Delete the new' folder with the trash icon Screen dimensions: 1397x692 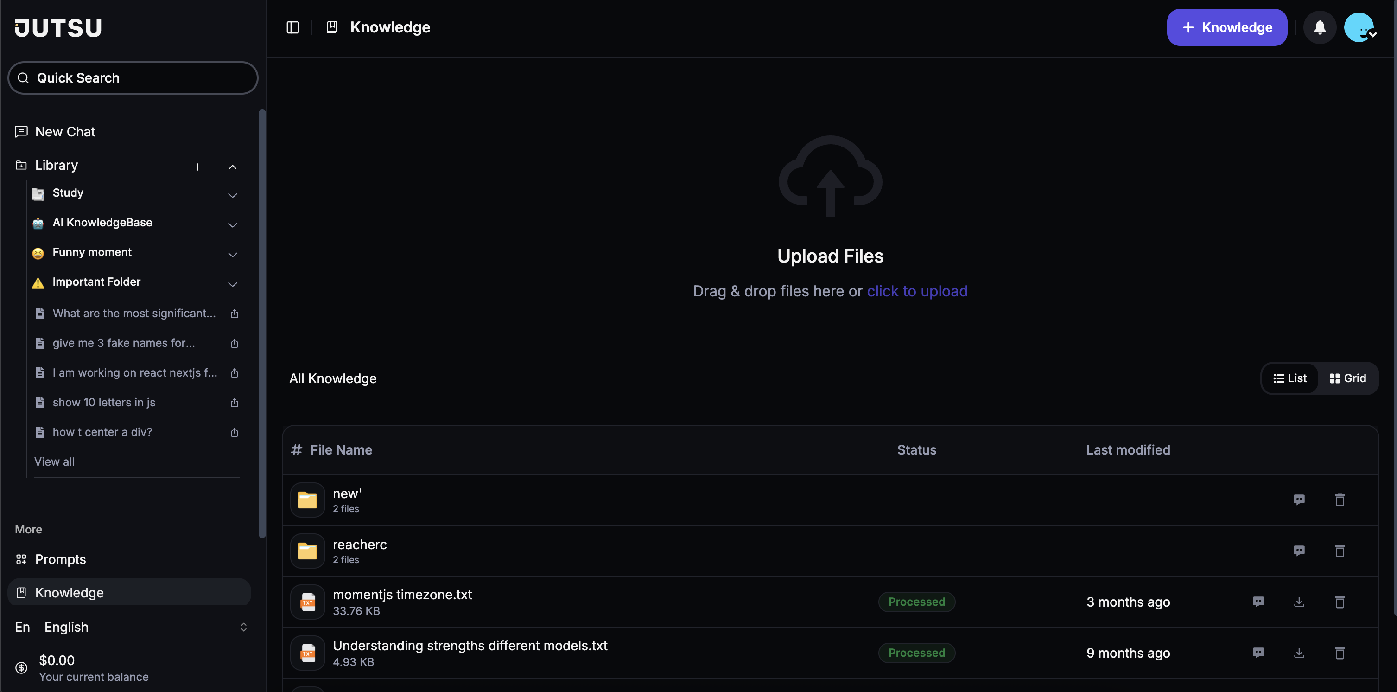click(x=1340, y=500)
